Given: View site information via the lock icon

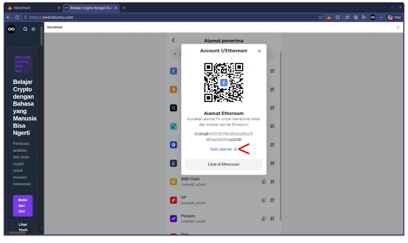Looking at the screenshot, I should click(25, 17).
